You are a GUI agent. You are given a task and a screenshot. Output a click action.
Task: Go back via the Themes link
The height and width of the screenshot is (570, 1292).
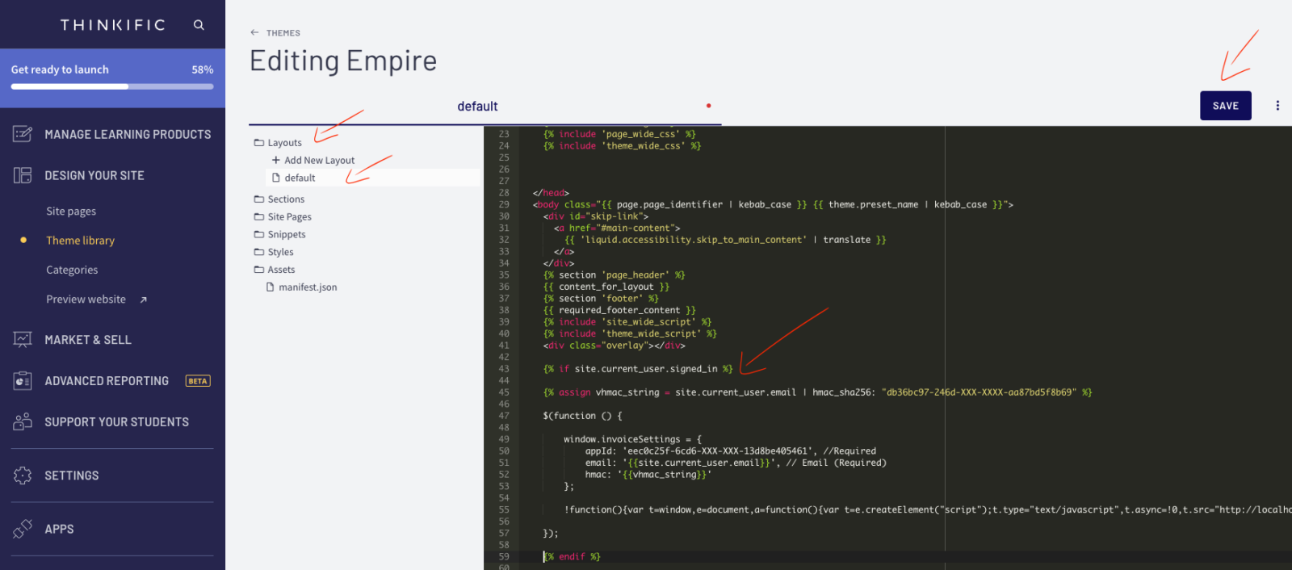[x=276, y=33]
